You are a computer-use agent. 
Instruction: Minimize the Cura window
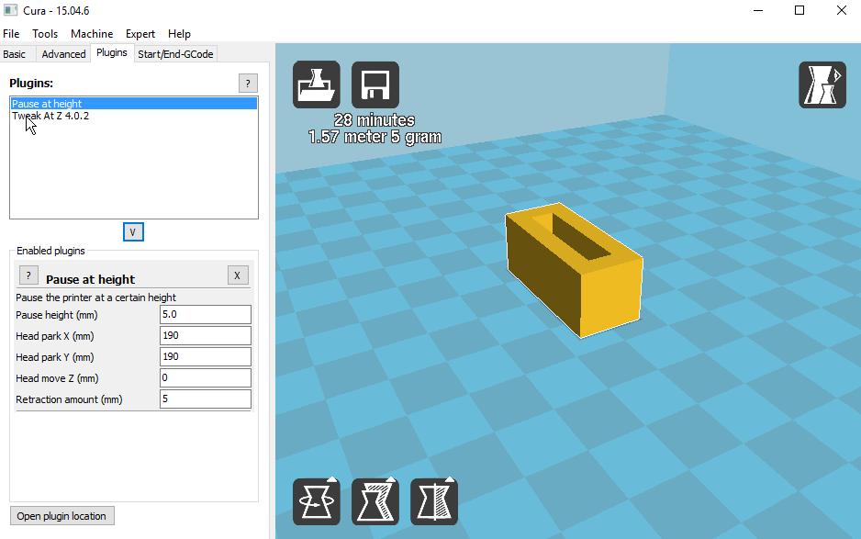coord(758,10)
